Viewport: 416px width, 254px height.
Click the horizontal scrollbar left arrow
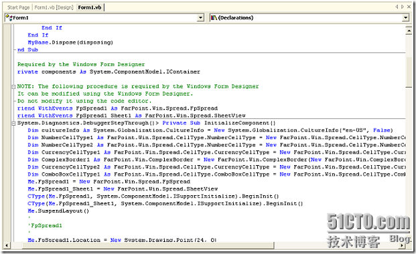(x=7, y=245)
